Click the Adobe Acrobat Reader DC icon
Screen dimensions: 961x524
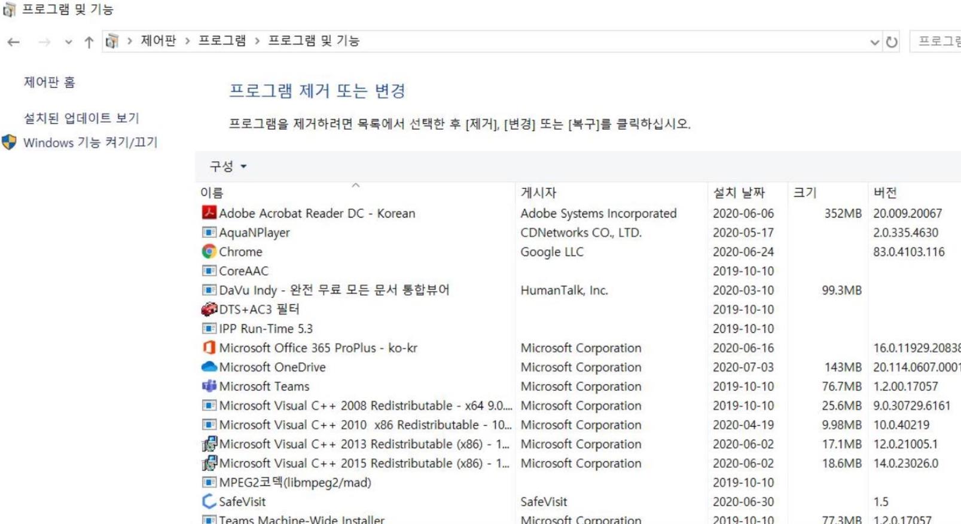pyautogui.click(x=209, y=213)
